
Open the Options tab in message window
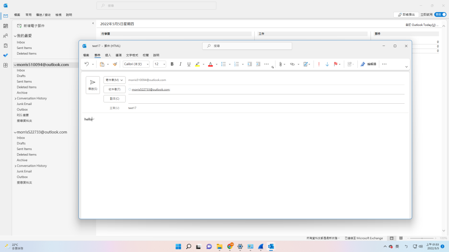click(x=118, y=55)
